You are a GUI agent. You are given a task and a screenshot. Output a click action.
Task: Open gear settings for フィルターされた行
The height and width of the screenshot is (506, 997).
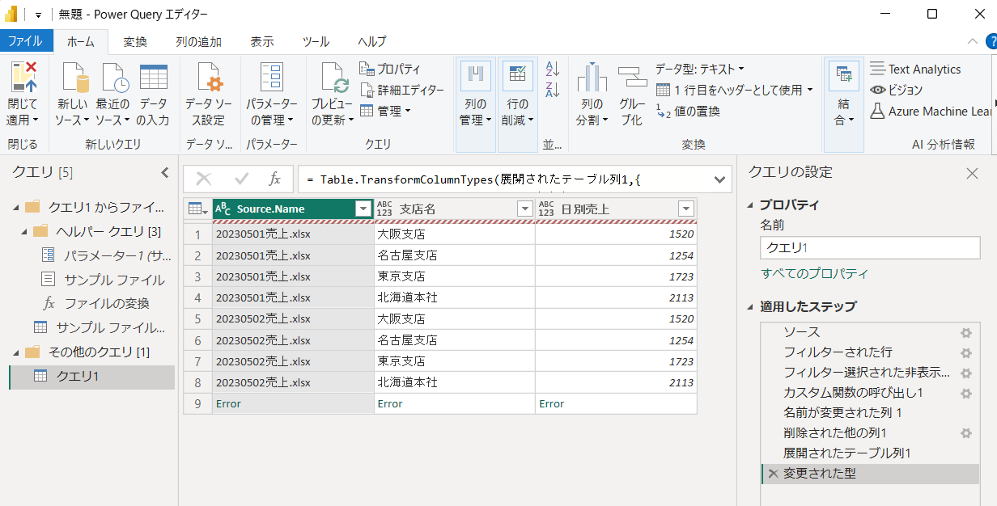[965, 353]
